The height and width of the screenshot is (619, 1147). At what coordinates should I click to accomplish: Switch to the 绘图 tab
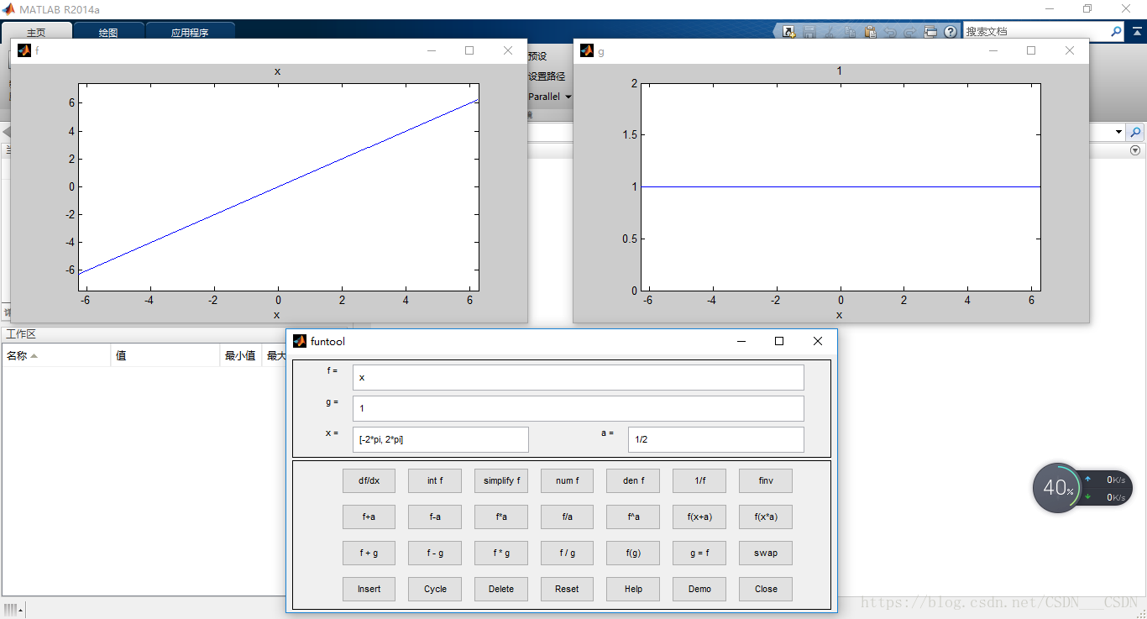[x=108, y=33]
